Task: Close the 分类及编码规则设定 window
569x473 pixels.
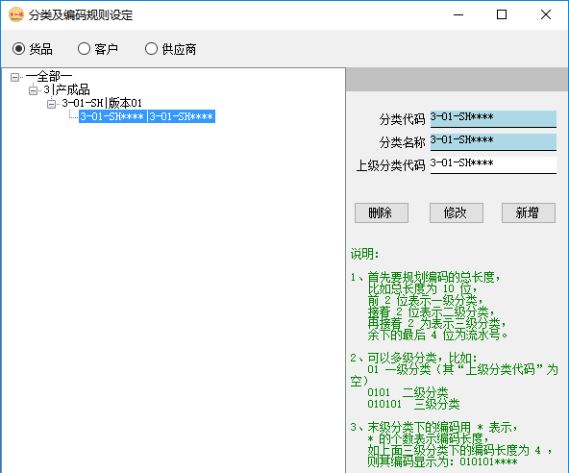Action: coord(545,14)
